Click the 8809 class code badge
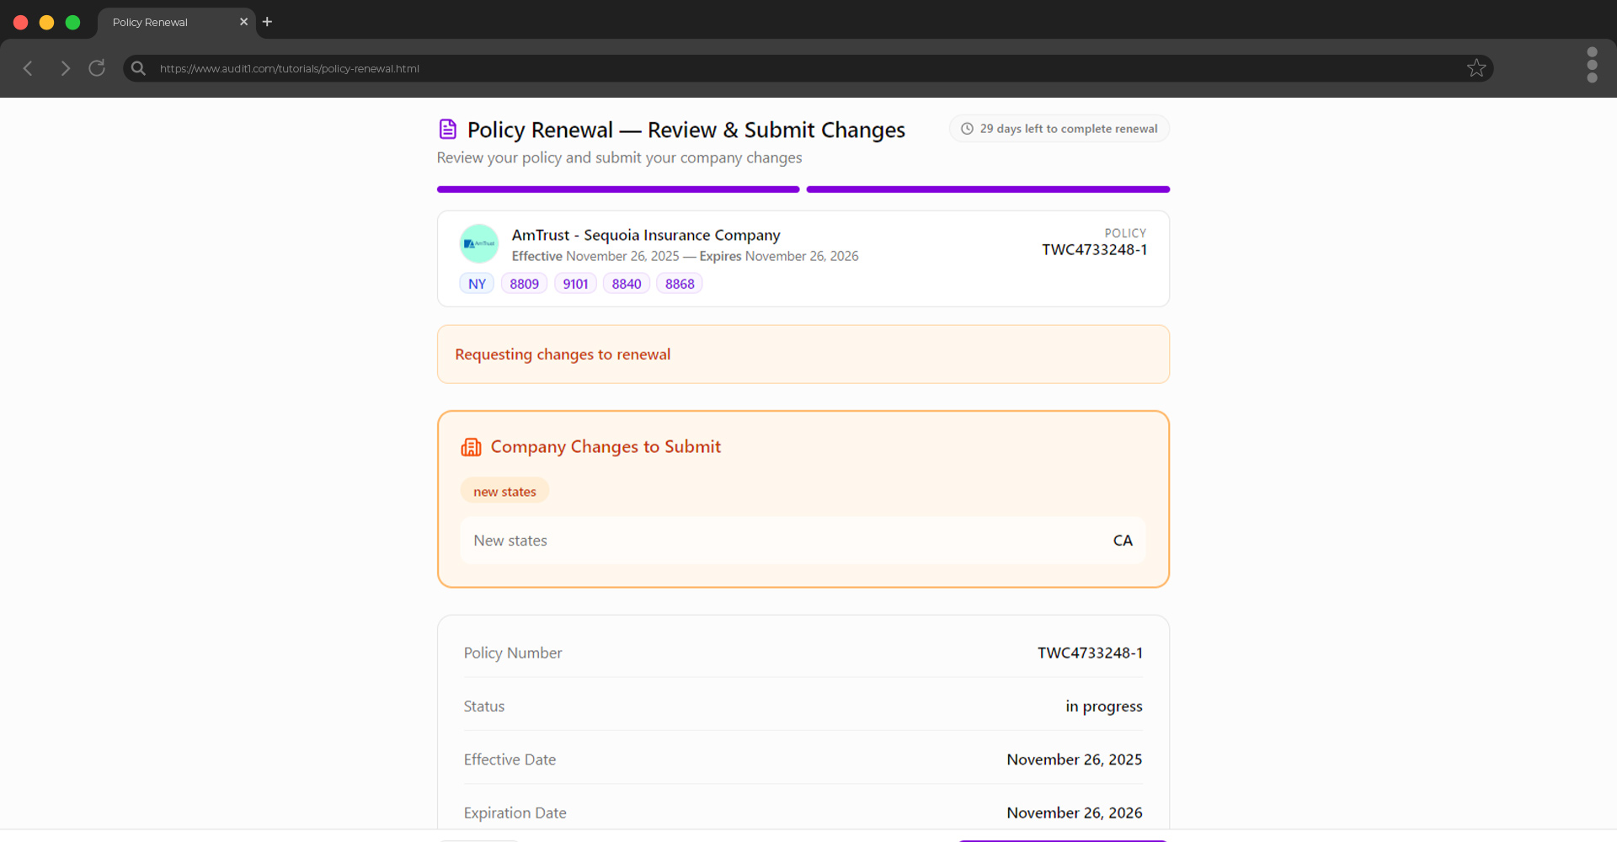 (524, 283)
